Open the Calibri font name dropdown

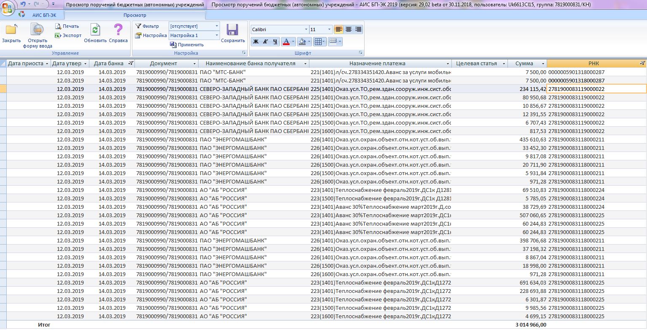click(x=306, y=29)
